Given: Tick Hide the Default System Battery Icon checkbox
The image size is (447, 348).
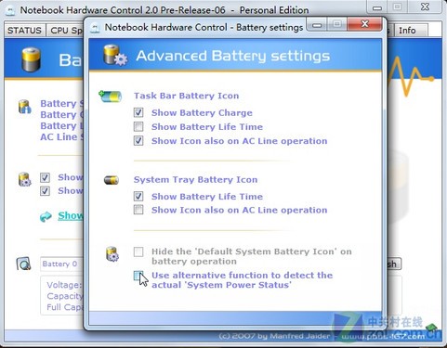Looking at the screenshot, I should pos(138,251).
